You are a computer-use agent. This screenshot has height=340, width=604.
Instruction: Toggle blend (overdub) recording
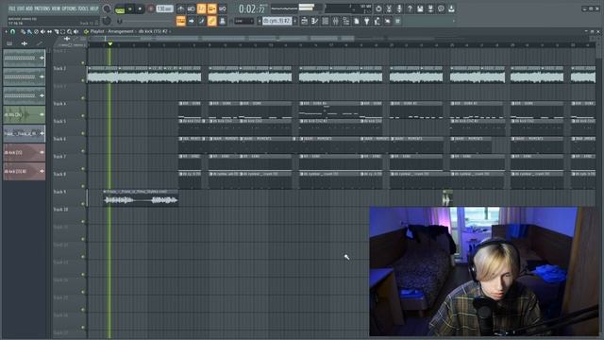click(x=211, y=8)
